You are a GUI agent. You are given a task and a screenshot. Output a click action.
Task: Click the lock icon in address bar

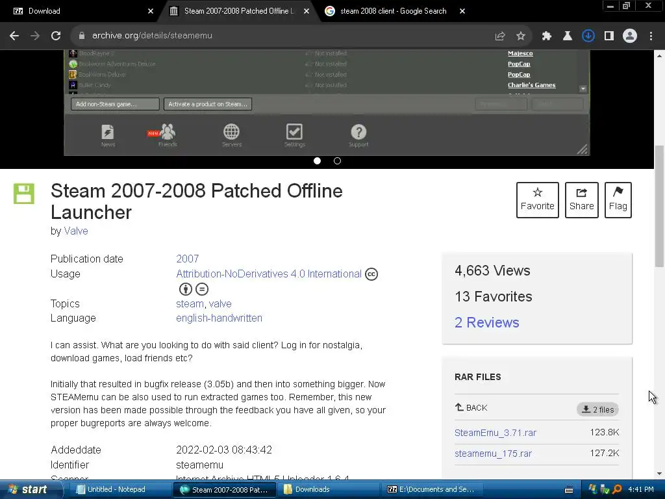[81, 36]
